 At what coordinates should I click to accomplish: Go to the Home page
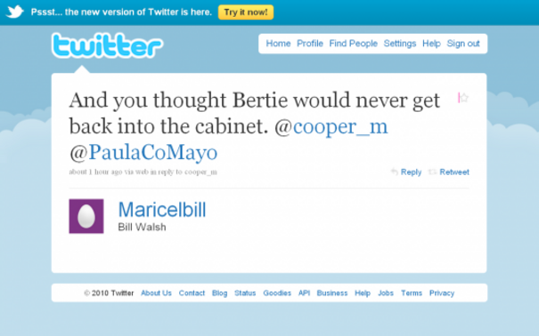click(x=278, y=44)
